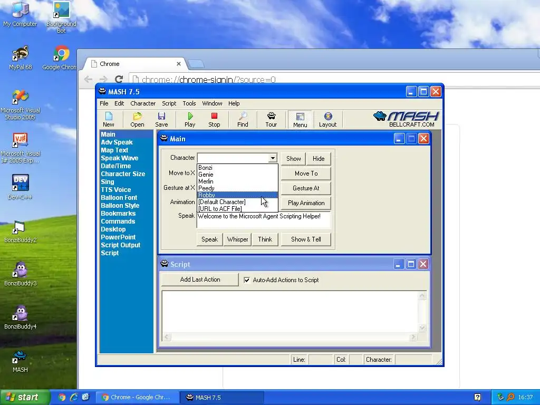Choose Robby from the character list

[237, 195]
